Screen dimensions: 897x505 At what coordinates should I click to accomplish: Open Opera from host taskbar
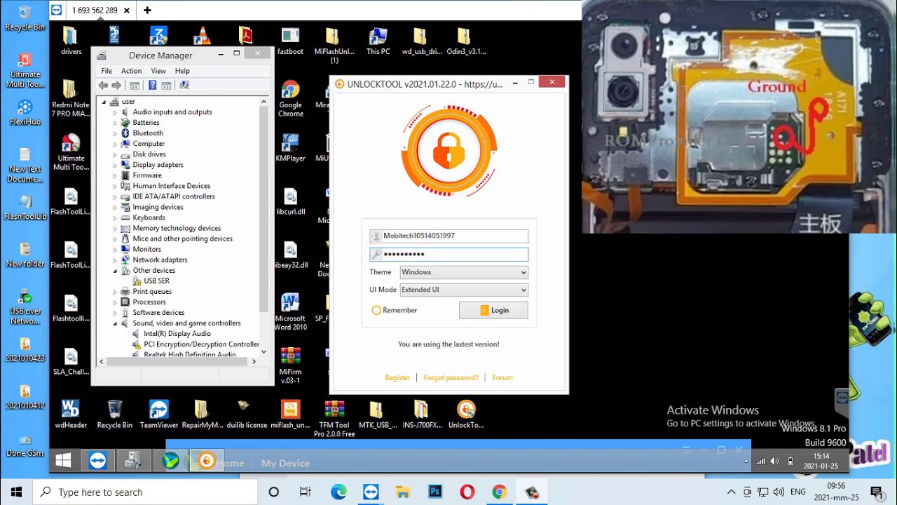[467, 492]
